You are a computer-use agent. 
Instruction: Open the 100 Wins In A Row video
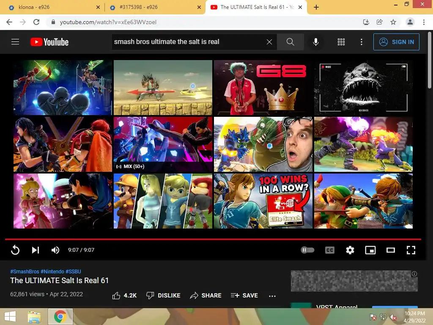(263, 201)
